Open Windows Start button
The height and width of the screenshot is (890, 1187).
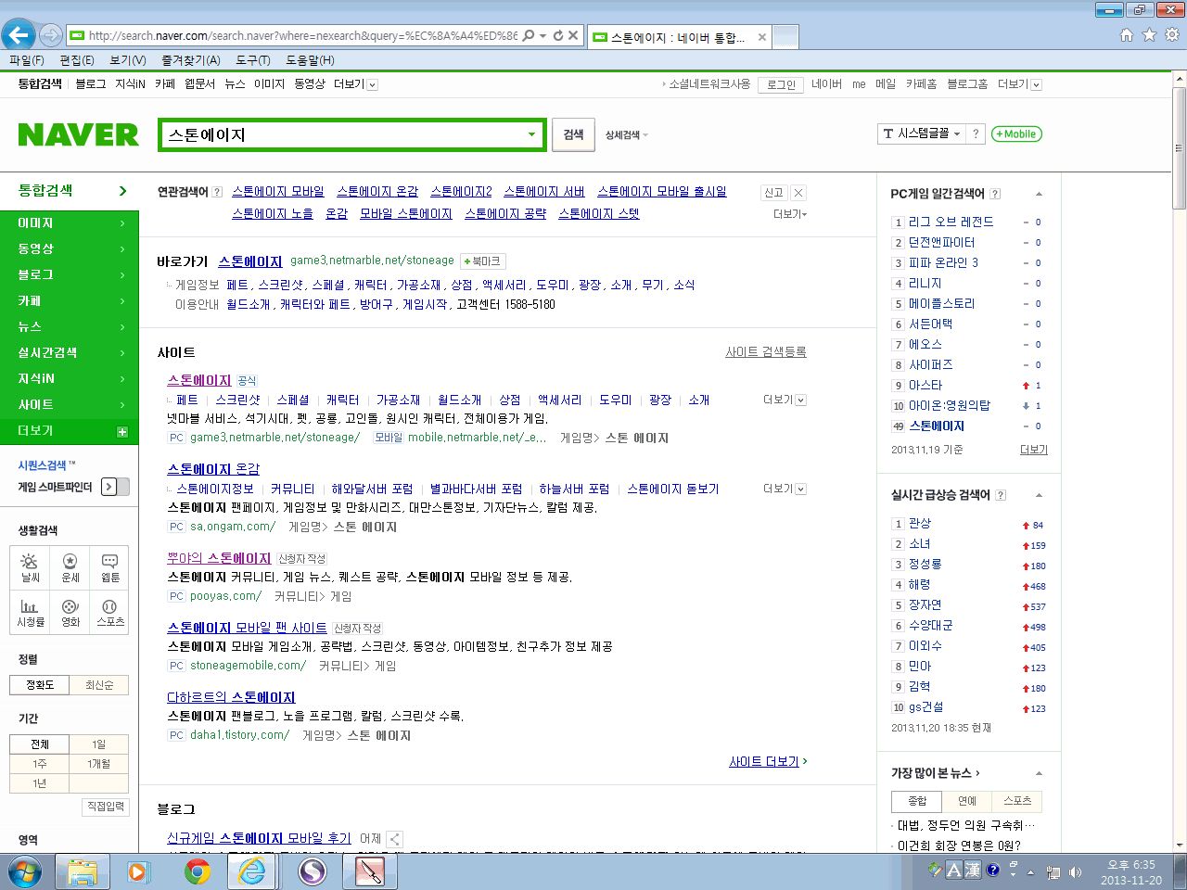(x=25, y=871)
